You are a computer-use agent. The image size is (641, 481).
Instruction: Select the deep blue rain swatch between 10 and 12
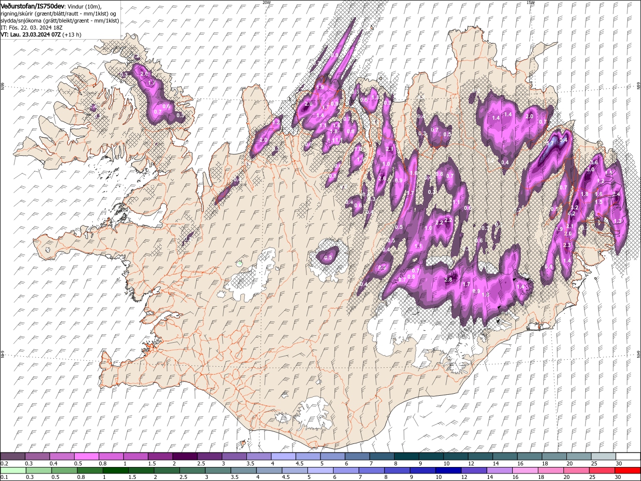coord(448,470)
